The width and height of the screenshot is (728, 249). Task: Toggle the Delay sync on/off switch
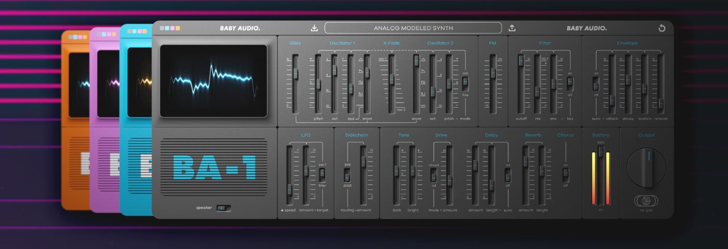[508, 175]
